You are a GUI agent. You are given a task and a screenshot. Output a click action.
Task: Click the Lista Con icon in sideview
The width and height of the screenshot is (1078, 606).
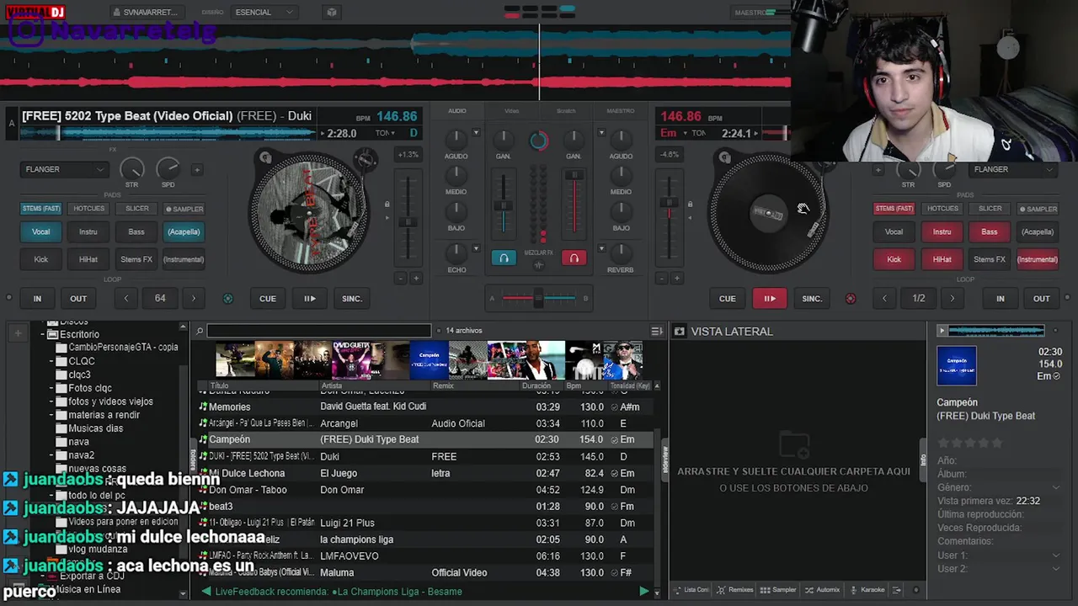(677, 590)
